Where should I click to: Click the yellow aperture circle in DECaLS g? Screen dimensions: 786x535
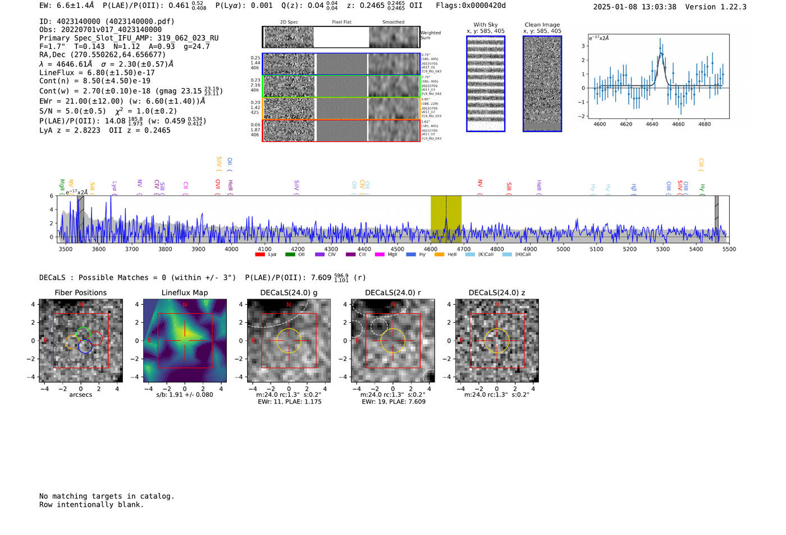[x=289, y=340]
